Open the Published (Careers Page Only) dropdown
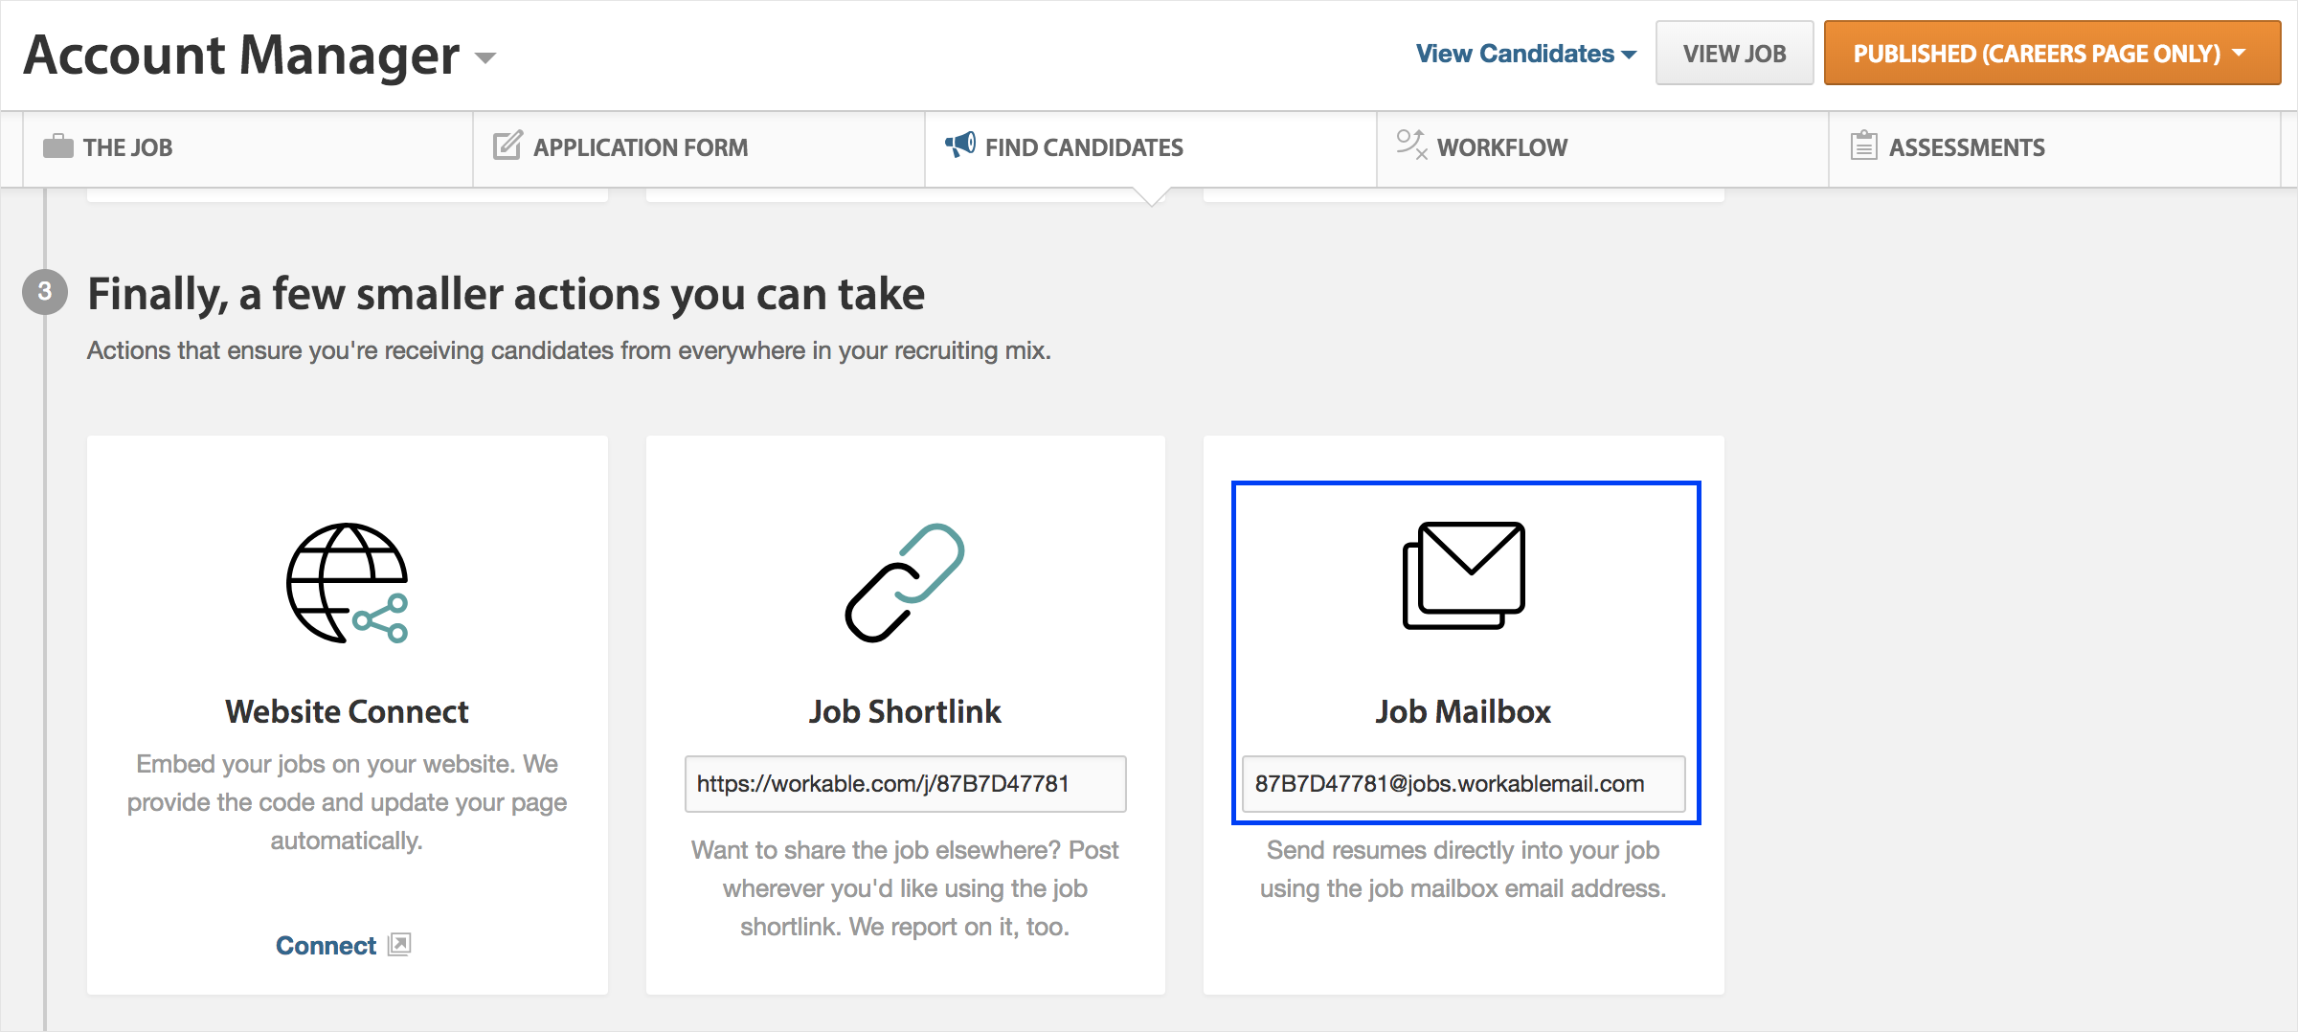The image size is (2298, 1032). [x=2052, y=54]
